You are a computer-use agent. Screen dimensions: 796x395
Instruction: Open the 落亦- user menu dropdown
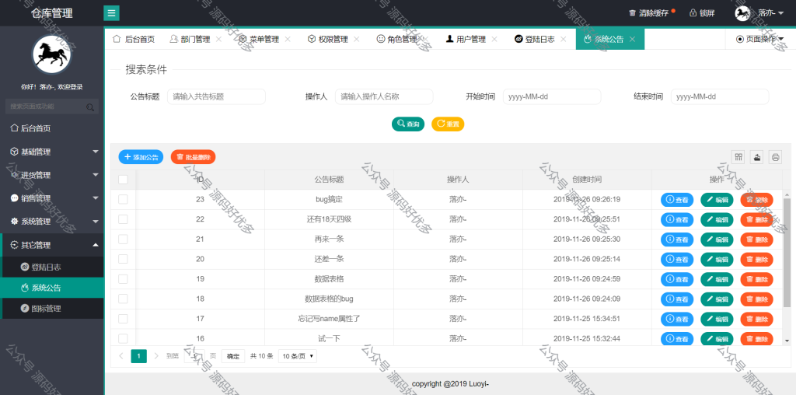pyautogui.click(x=770, y=13)
